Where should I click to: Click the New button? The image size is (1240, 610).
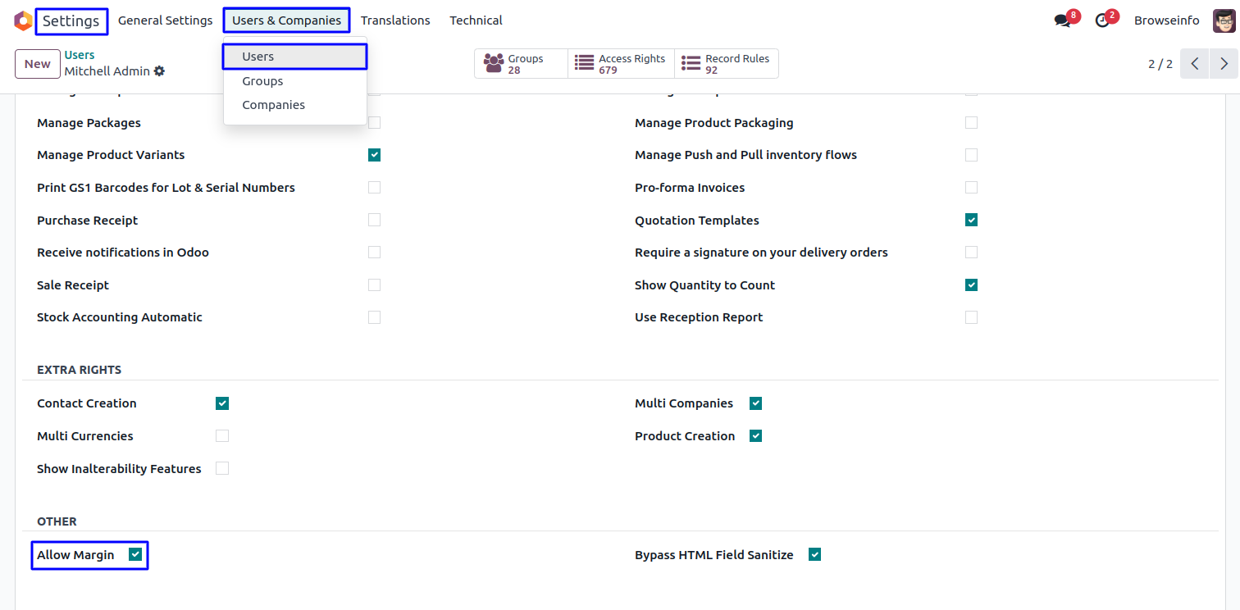pyautogui.click(x=37, y=64)
